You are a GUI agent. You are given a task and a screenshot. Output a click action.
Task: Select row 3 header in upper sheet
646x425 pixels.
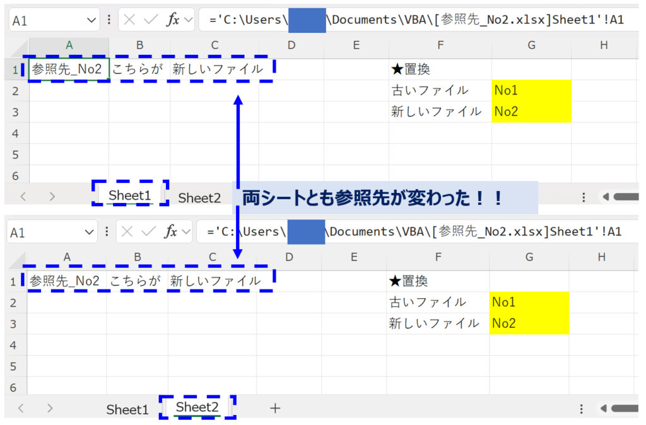coord(16,112)
